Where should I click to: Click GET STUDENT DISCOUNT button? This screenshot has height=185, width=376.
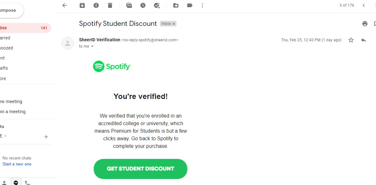click(140, 169)
